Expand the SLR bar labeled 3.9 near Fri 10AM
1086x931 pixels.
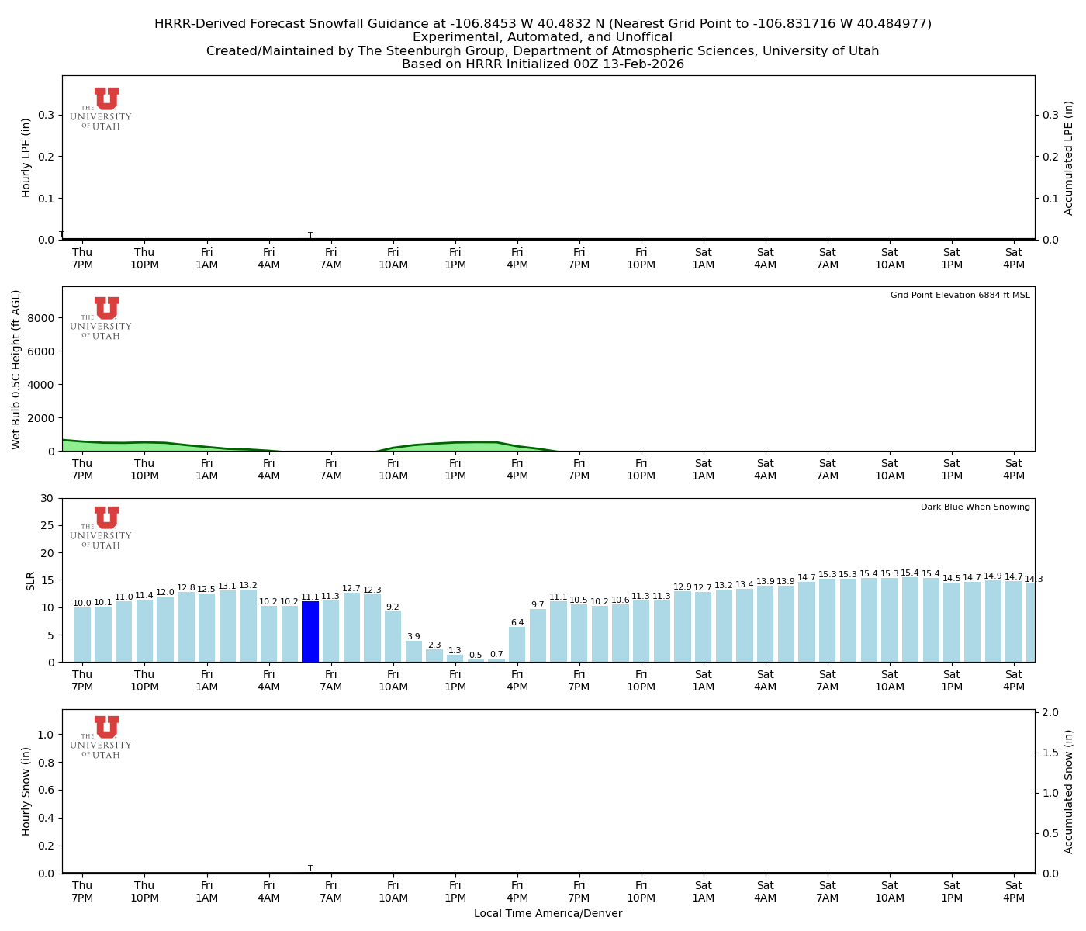pos(412,650)
